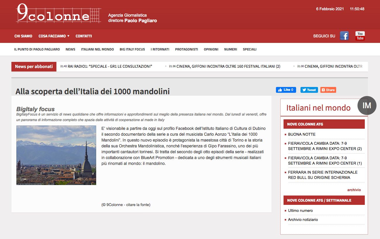The height and width of the screenshot is (239, 380).
Task: Expand the Cosa Facciamo dropdown
Action: pos(54,36)
